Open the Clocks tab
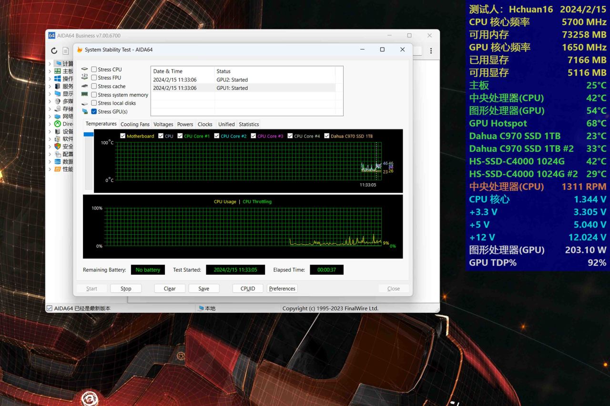This screenshot has height=406, width=610. click(x=205, y=124)
